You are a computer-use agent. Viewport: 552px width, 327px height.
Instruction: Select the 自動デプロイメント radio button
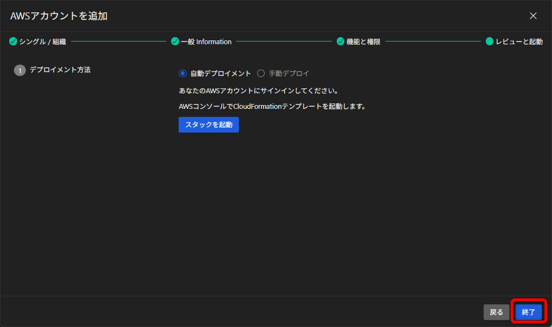pyautogui.click(x=182, y=73)
